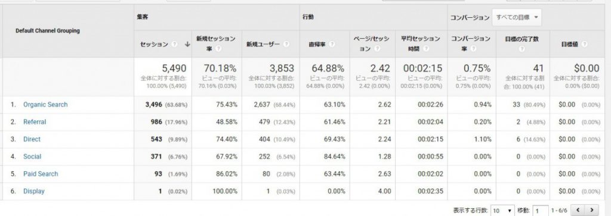Click help icon for ページ/セッション column
Screen dimensions: 611x216
pos(377,49)
